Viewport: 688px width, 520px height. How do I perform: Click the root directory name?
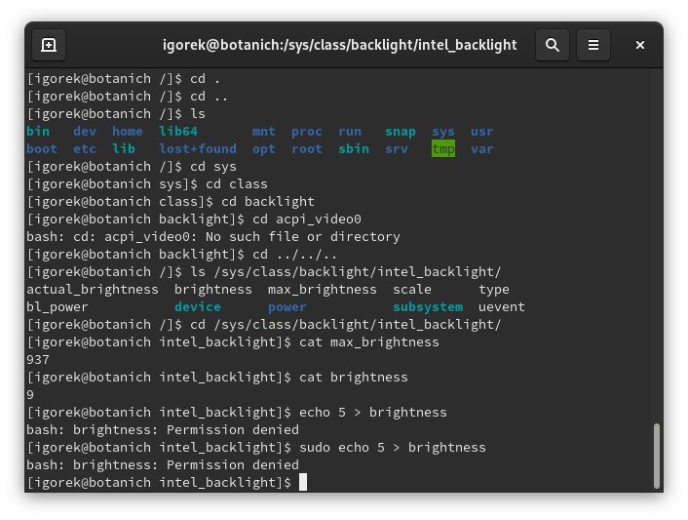307,149
